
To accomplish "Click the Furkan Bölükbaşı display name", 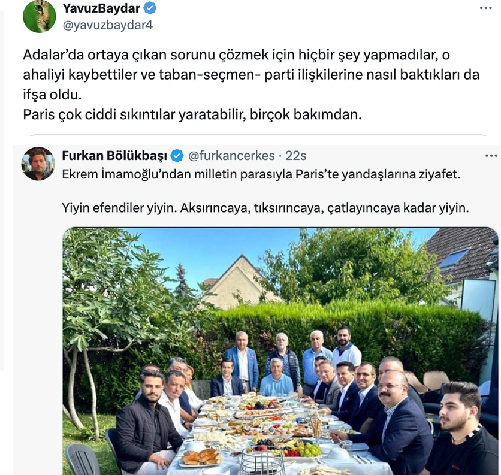I will pos(114,156).
